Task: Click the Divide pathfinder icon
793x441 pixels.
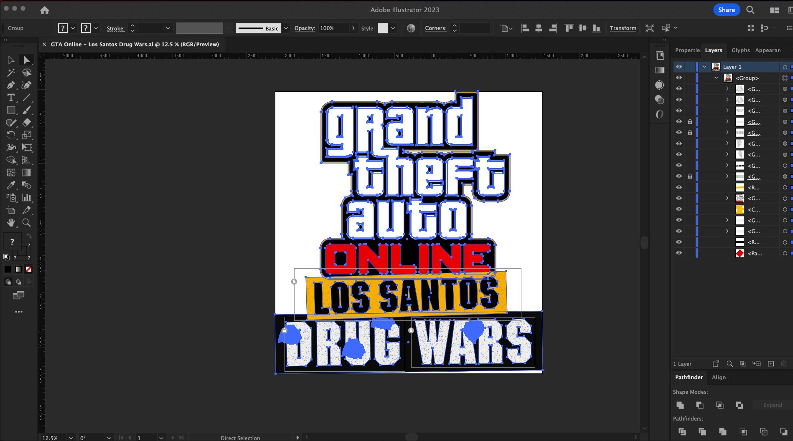Action: tap(682, 431)
